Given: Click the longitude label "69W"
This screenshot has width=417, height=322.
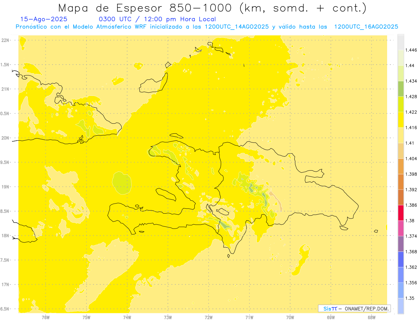Looking at the screenshot, I should coord(331,317).
